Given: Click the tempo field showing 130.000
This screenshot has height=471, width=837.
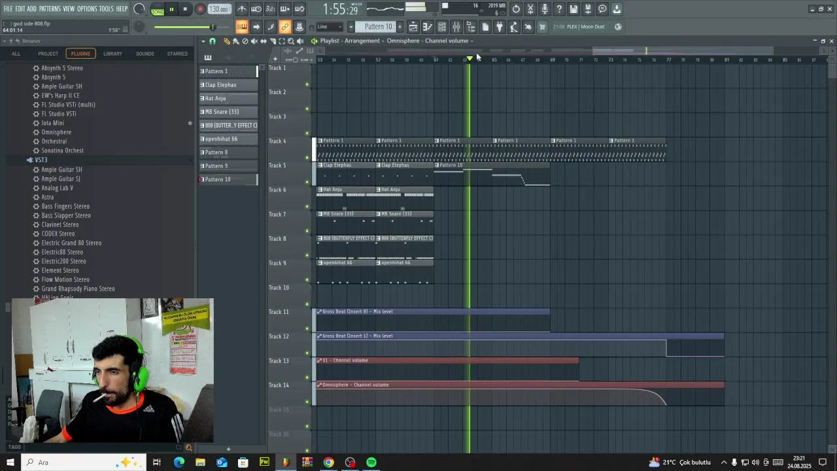Looking at the screenshot, I should click(220, 9).
